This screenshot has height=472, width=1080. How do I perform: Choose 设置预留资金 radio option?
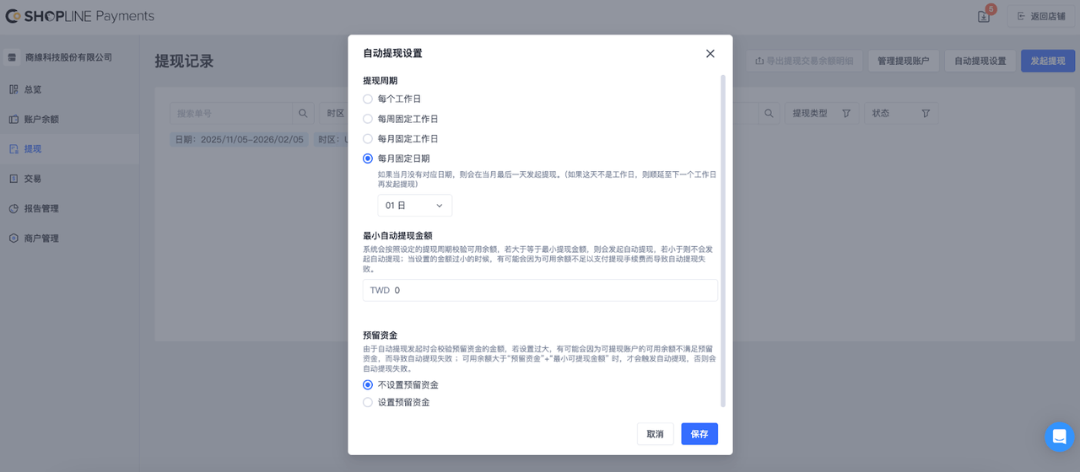coord(368,403)
